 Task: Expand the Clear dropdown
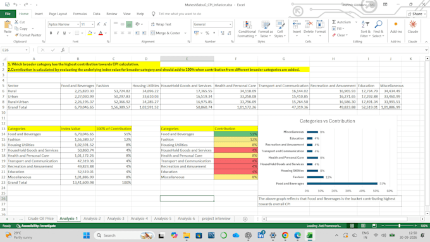[347, 35]
